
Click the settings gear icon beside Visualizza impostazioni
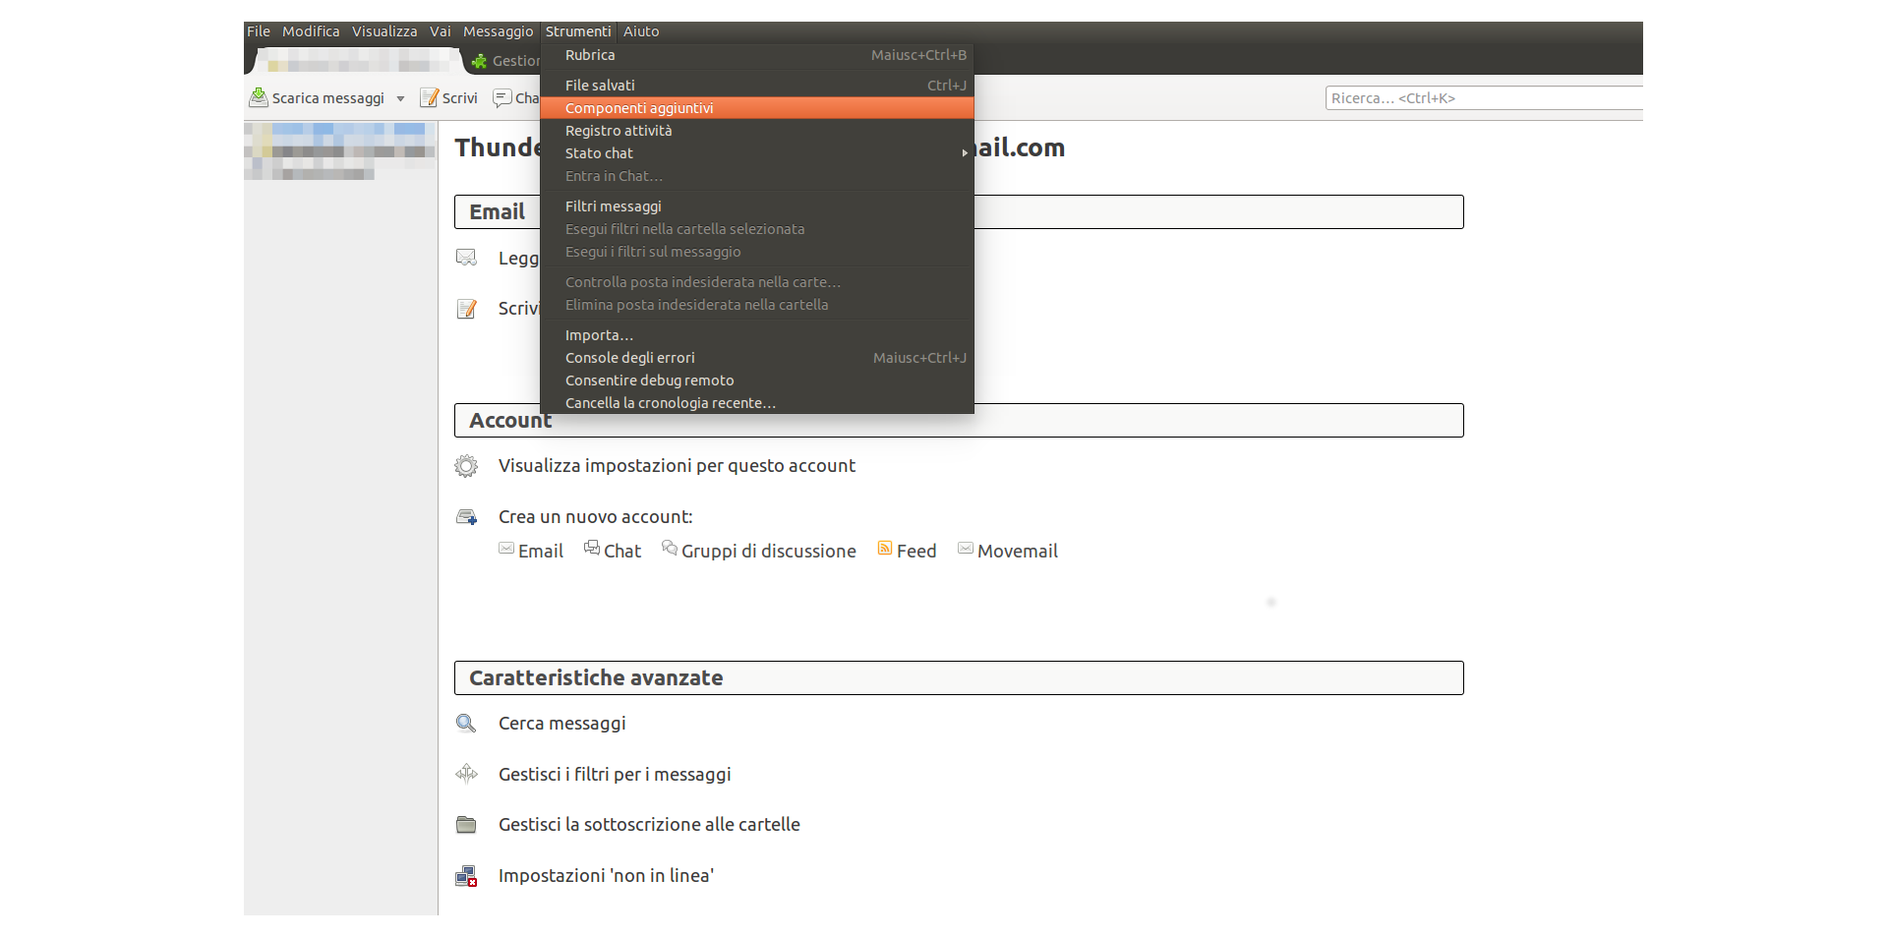466,466
